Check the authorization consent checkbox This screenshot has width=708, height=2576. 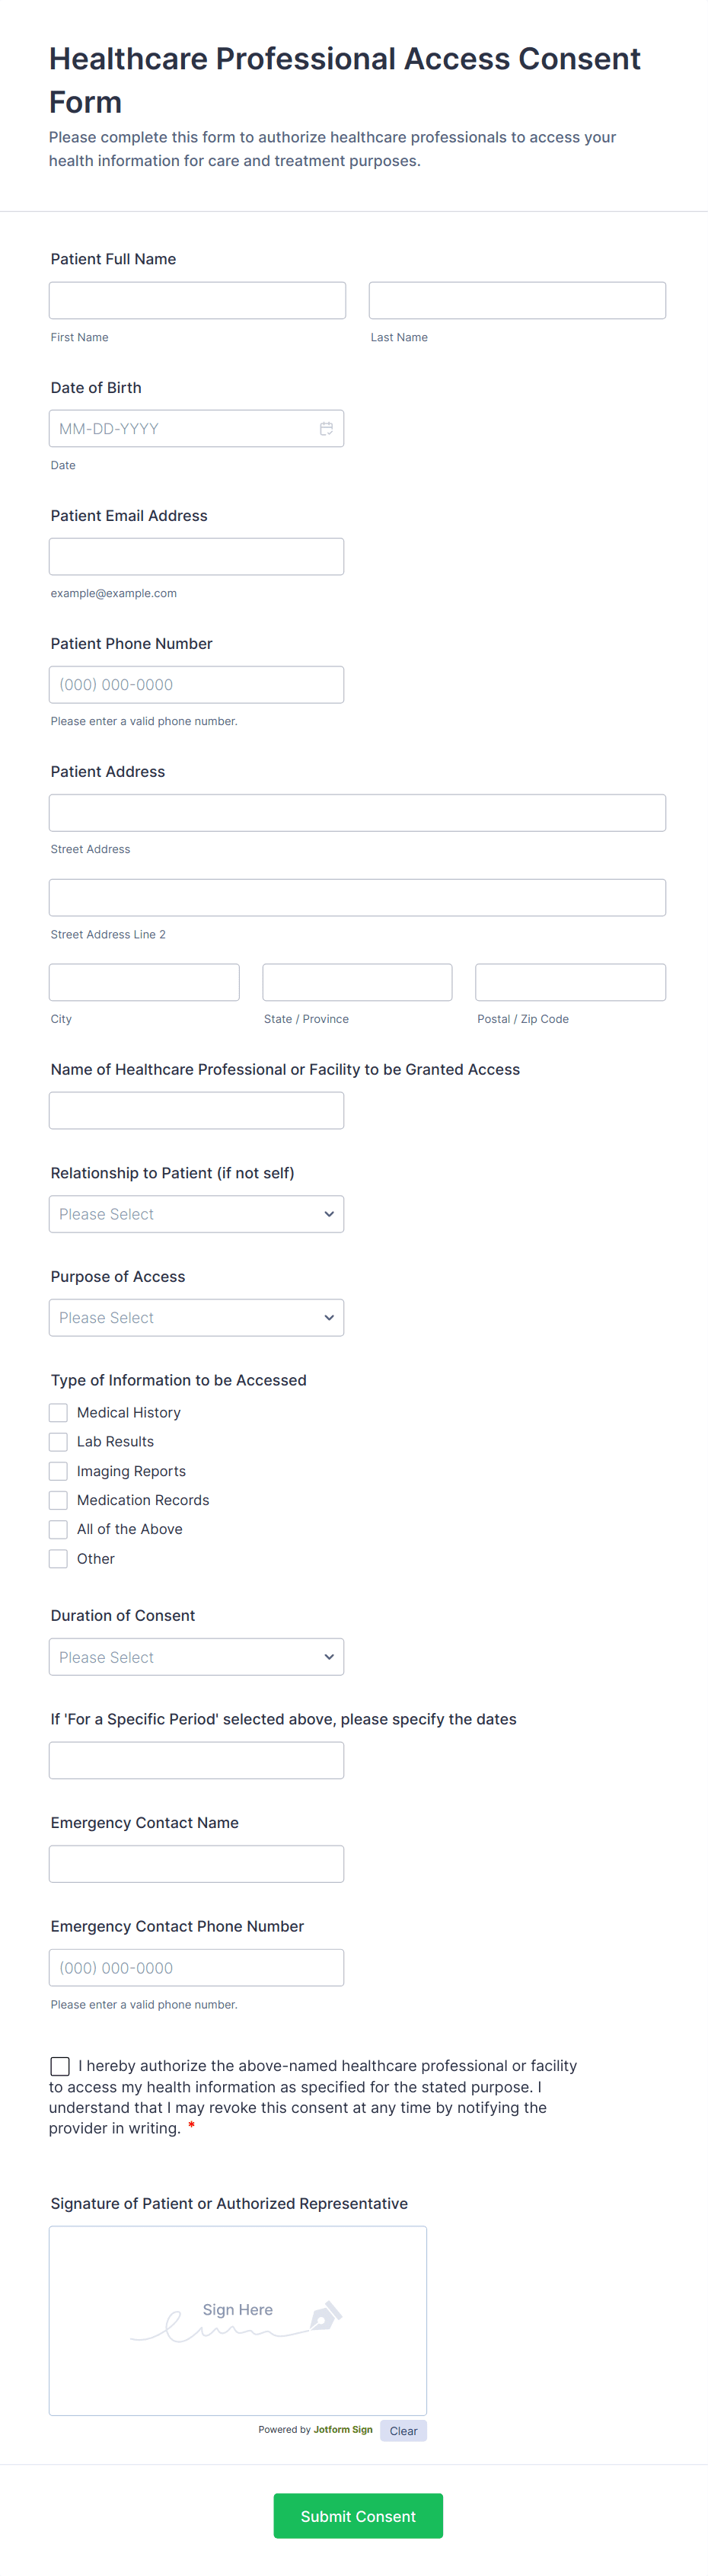pos(61,2066)
